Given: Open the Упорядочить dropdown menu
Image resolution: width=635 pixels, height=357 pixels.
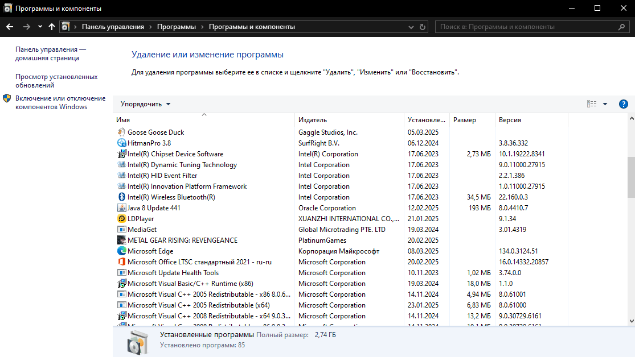Looking at the screenshot, I should pyautogui.click(x=145, y=104).
